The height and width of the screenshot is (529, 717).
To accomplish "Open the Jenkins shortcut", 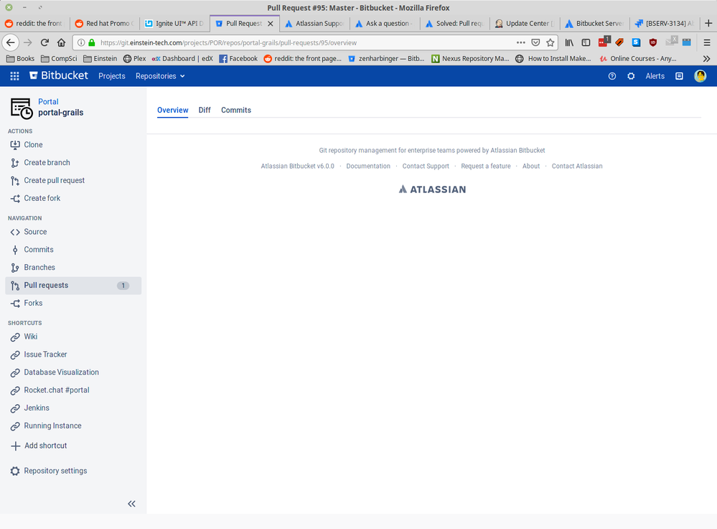I will 73,408.
